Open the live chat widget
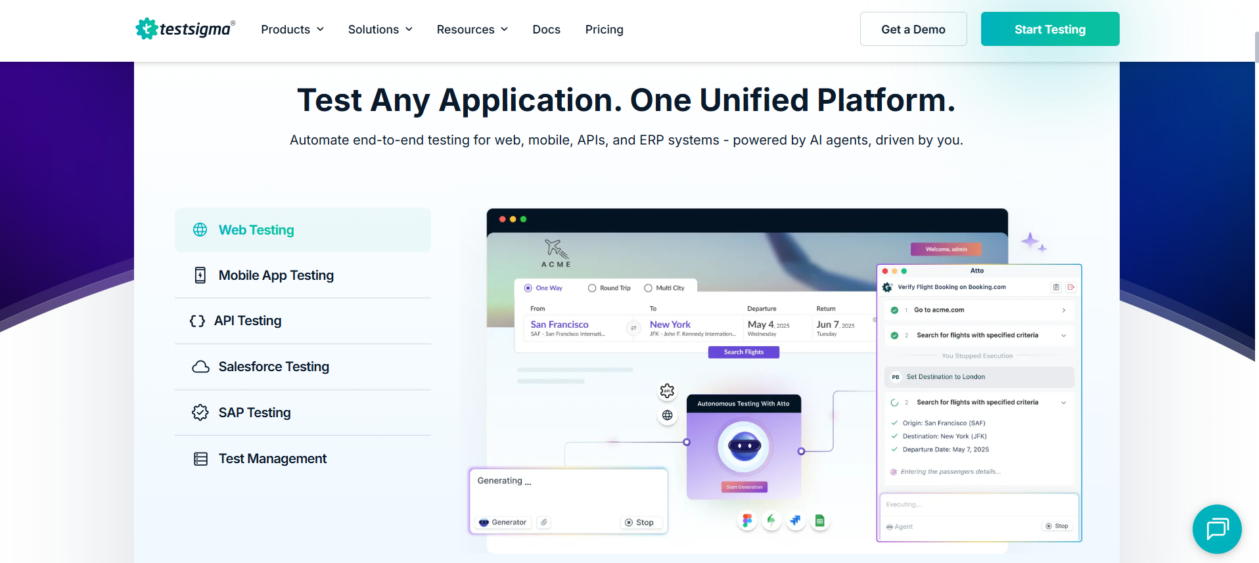The width and height of the screenshot is (1259, 563). pyautogui.click(x=1216, y=529)
